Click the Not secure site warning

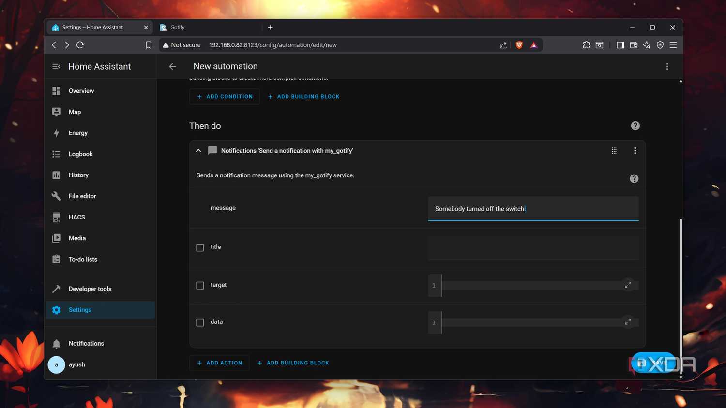click(x=181, y=45)
